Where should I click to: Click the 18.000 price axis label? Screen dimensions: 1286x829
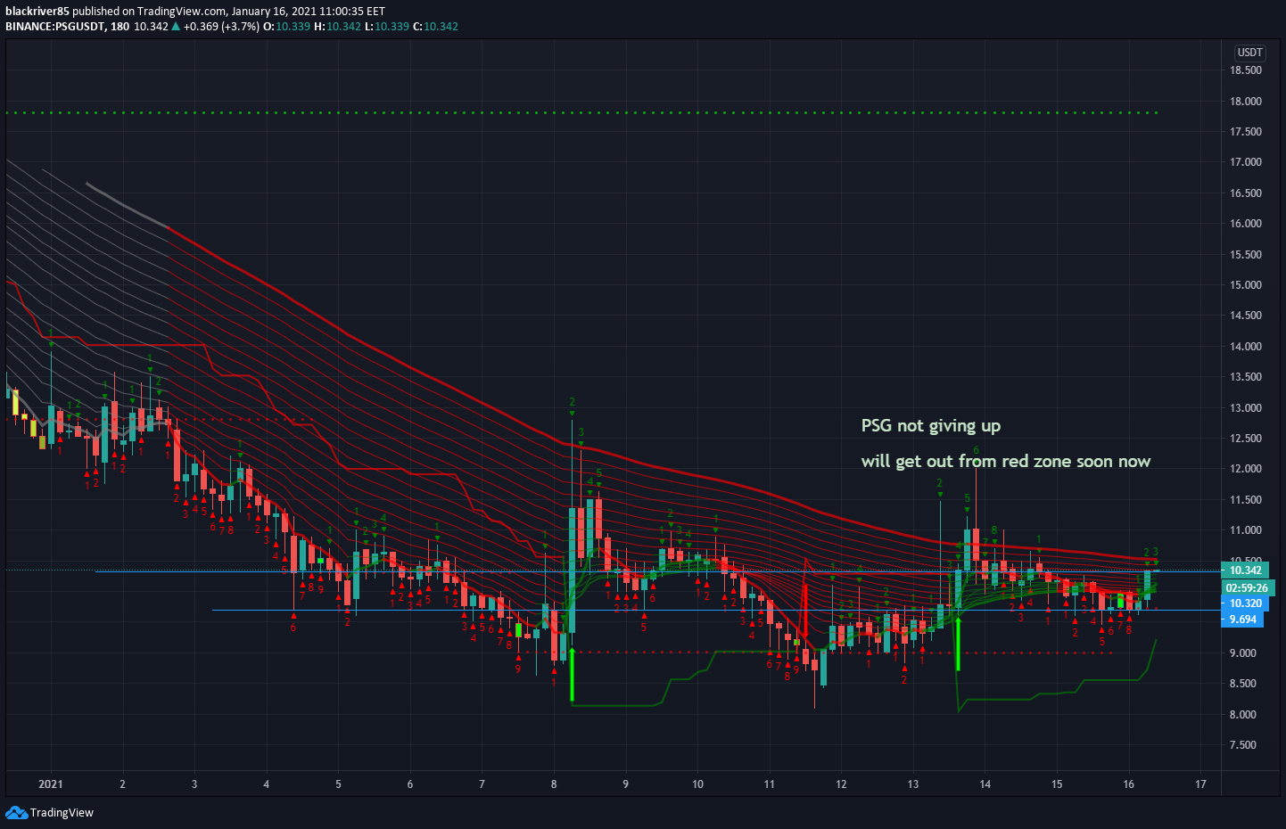pos(1246,102)
